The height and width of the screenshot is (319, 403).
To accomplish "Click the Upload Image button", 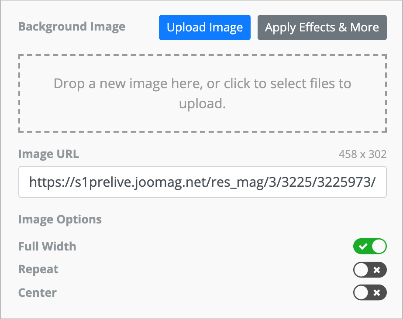I will point(204,27).
